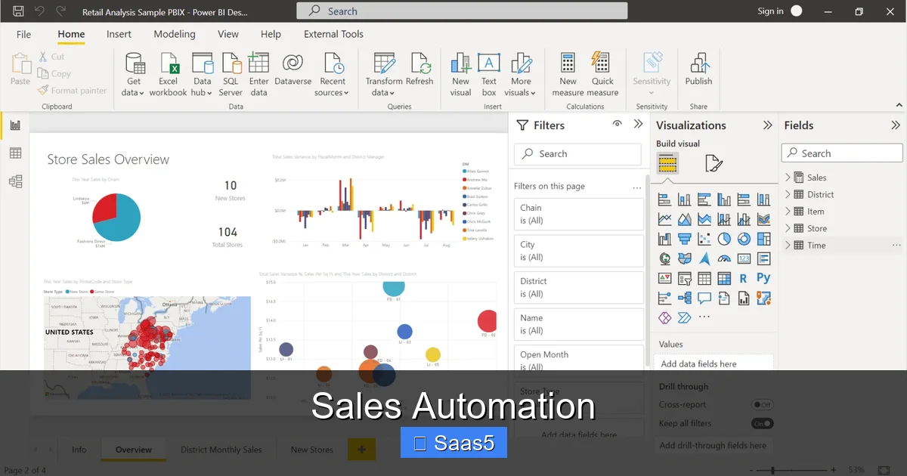Switch to the Modeling ribbon tab
The image size is (907, 476).
coord(175,34)
